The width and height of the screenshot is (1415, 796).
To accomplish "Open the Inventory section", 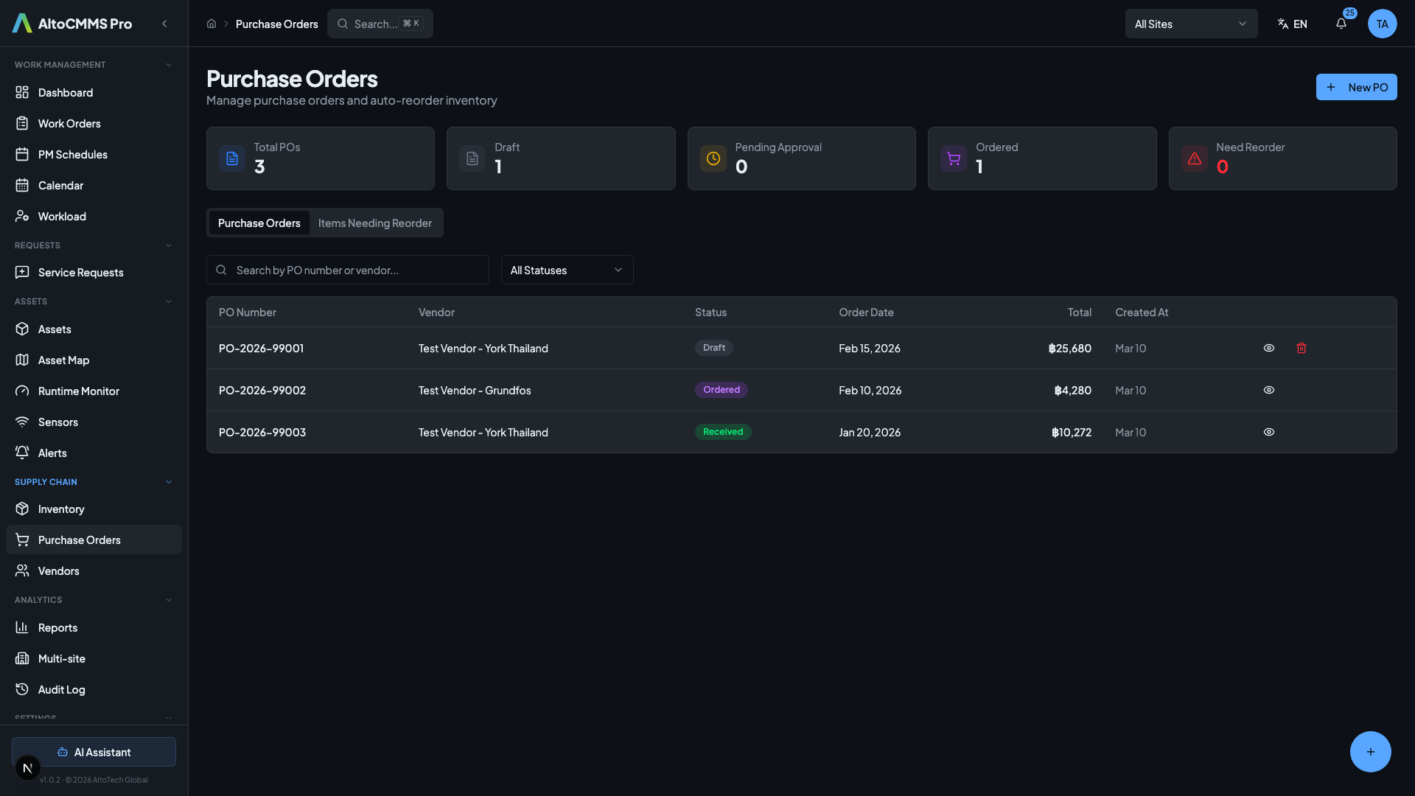I will point(60,509).
